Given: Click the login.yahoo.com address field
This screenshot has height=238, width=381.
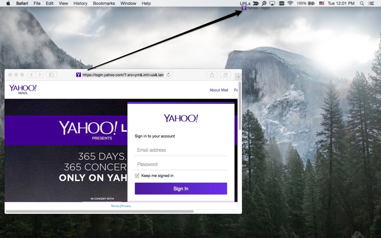Looking at the screenshot, I should click(123, 75).
